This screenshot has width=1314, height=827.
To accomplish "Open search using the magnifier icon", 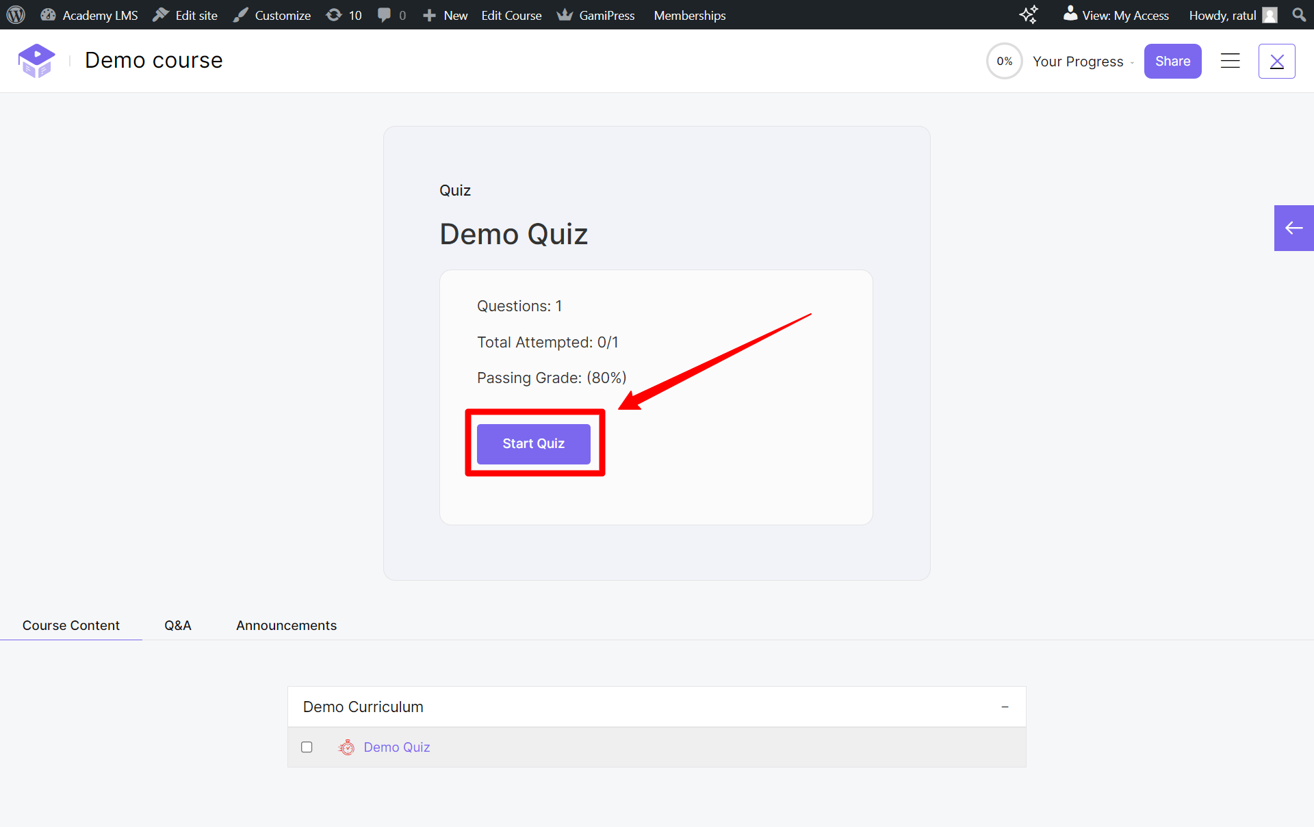I will pyautogui.click(x=1299, y=14).
